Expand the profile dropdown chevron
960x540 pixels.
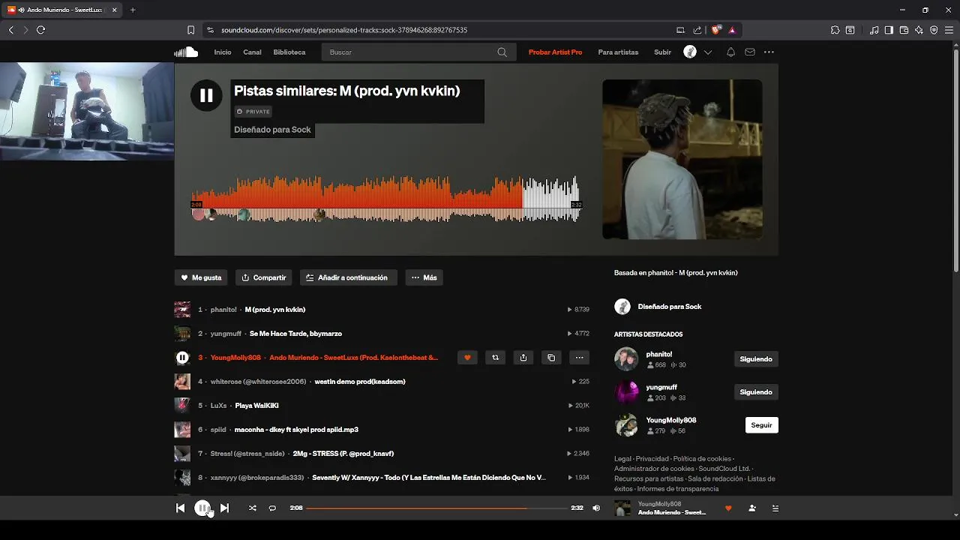pyautogui.click(x=707, y=52)
